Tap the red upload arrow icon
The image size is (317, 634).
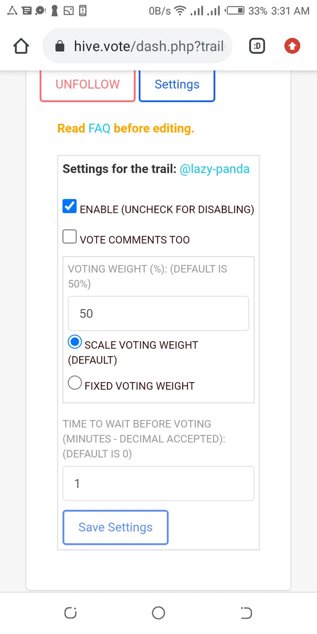292,47
